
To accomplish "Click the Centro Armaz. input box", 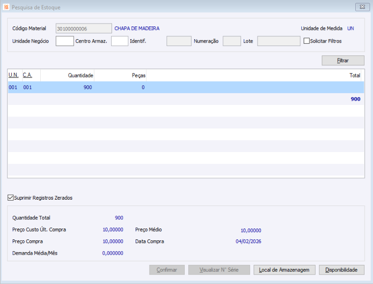I will pyautogui.click(x=119, y=41).
